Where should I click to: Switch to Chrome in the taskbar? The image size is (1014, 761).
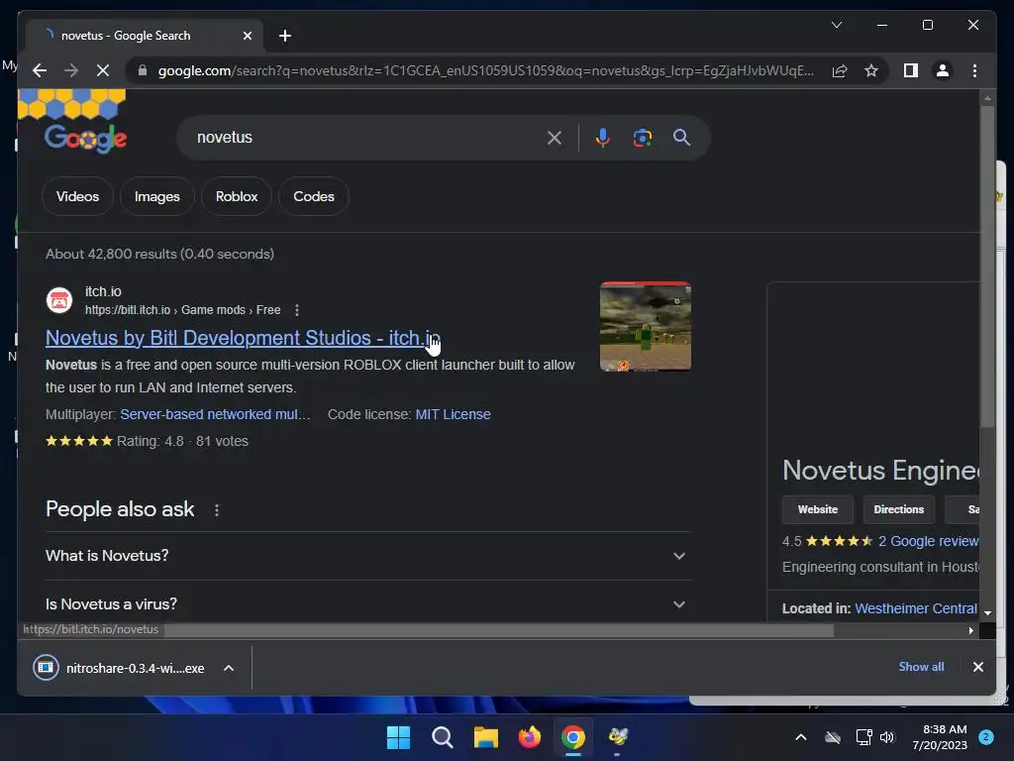(573, 737)
